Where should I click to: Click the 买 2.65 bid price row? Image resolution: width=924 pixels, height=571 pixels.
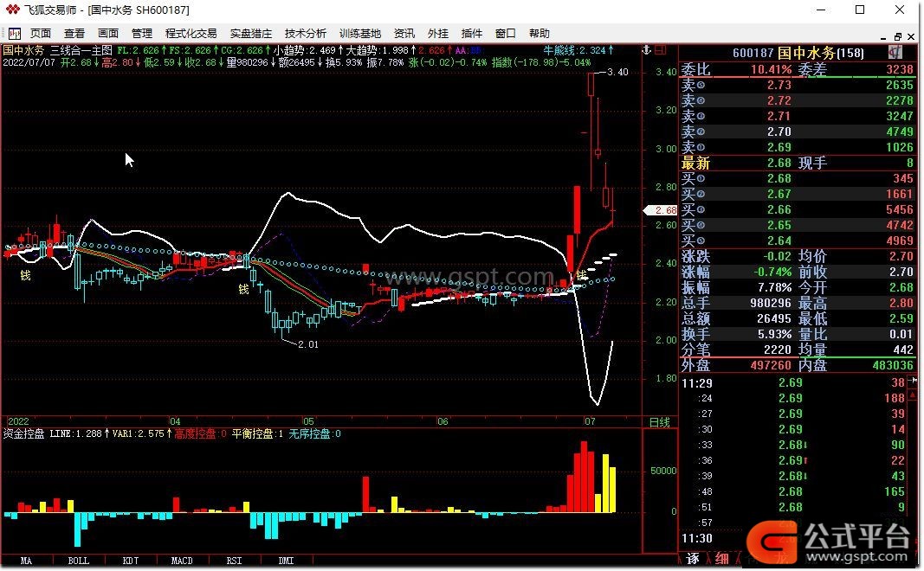pos(798,226)
